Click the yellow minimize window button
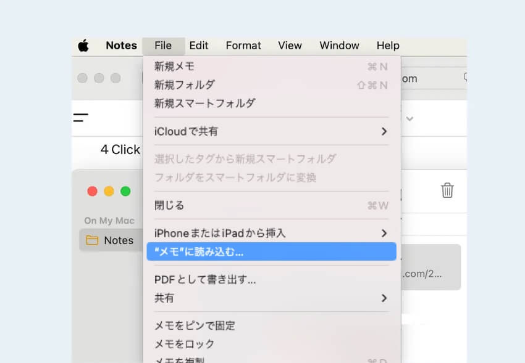The height and width of the screenshot is (363, 525). pyautogui.click(x=109, y=191)
